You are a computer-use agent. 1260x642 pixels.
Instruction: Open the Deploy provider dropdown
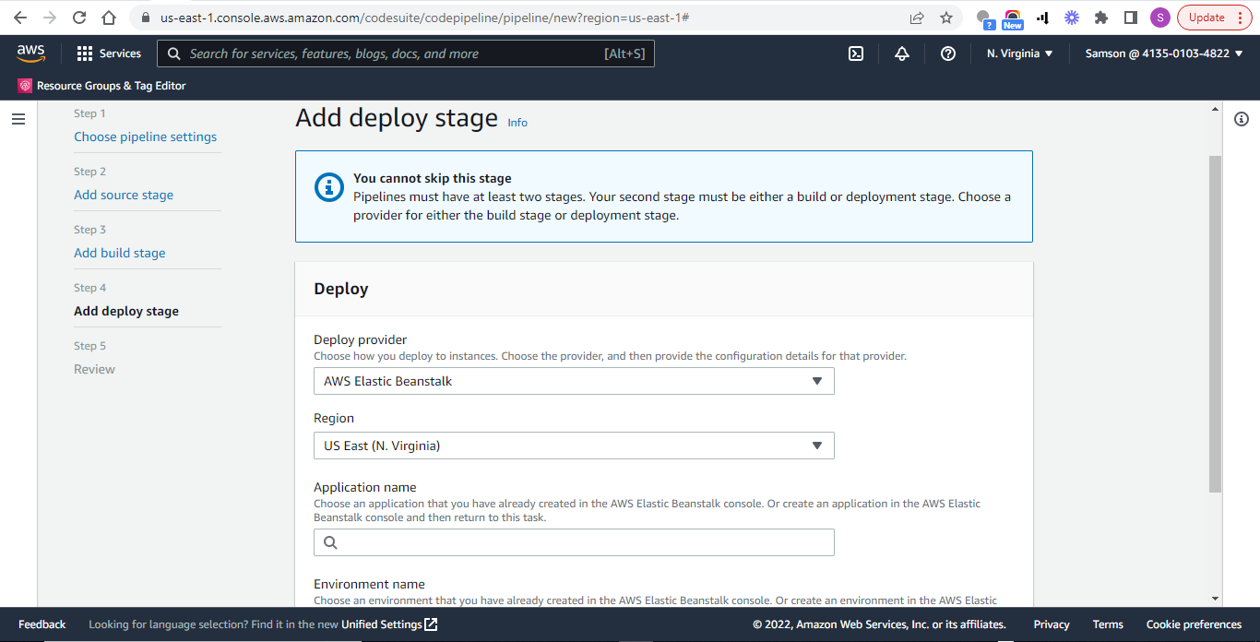click(574, 380)
